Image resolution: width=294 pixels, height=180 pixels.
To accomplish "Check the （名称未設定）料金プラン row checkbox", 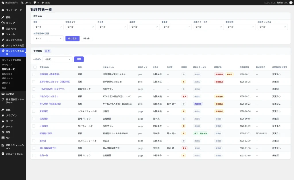I will pyautogui.click(x=34, y=89).
